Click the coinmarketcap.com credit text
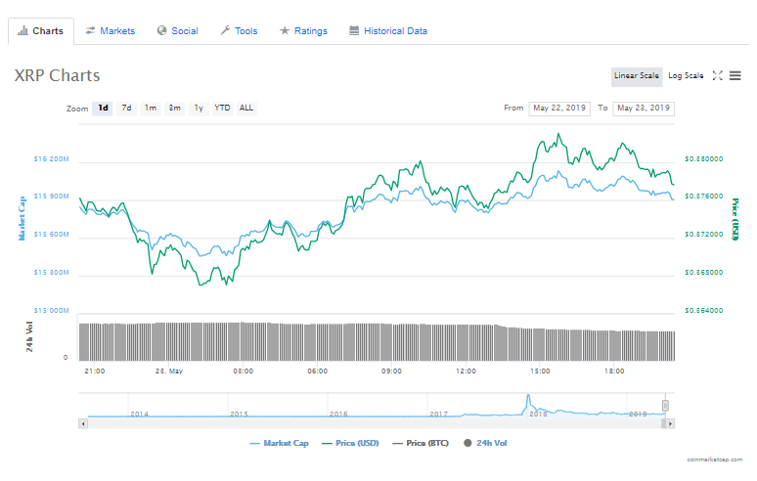Image resolution: width=757 pixels, height=481 pixels. [715, 459]
